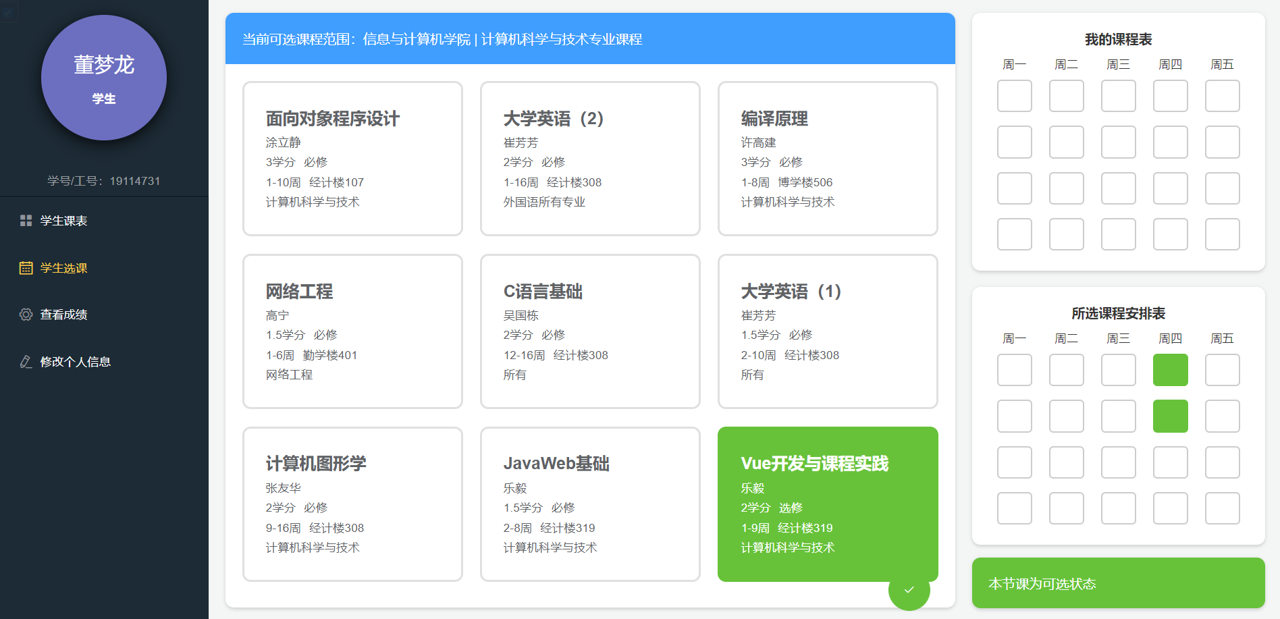Click the 当前可选课程范围 header banner text
Image resolution: width=1280 pixels, height=619 pixels.
(x=442, y=39)
